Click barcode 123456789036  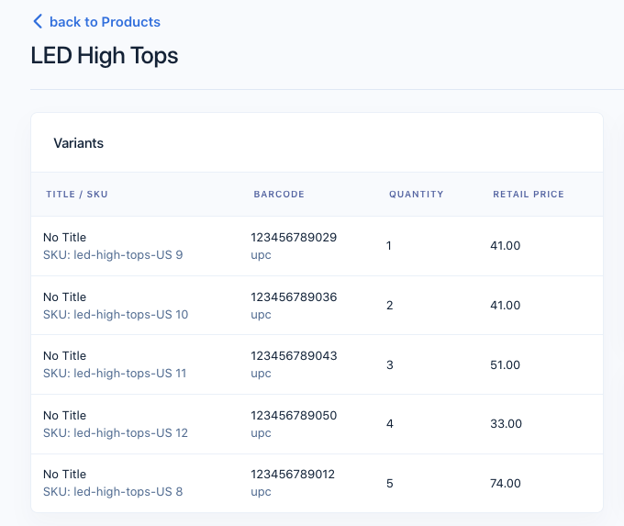[x=294, y=297]
